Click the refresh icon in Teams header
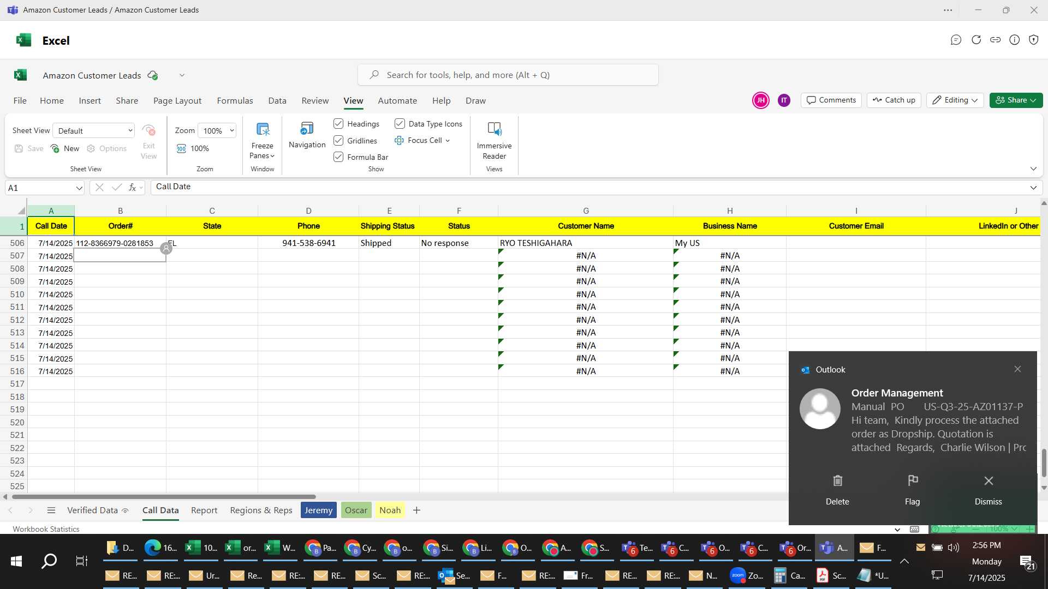This screenshot has width=1048, height=589. 976,40
